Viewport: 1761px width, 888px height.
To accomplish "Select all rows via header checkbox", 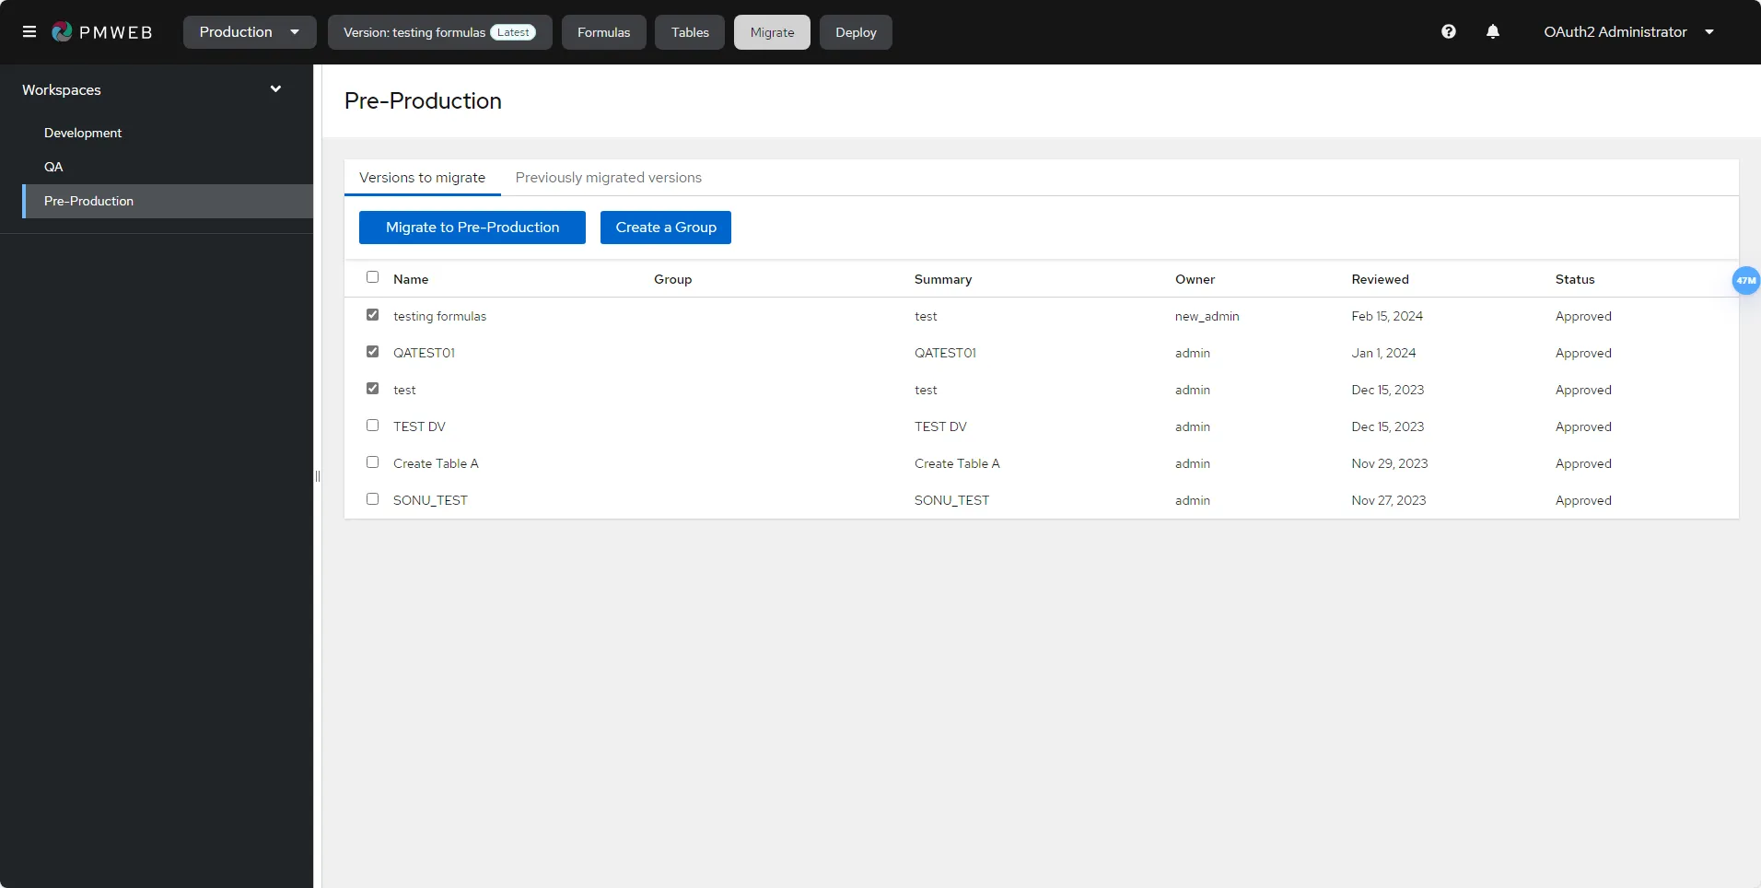I will pyautogui.click(x=372, y=276).
